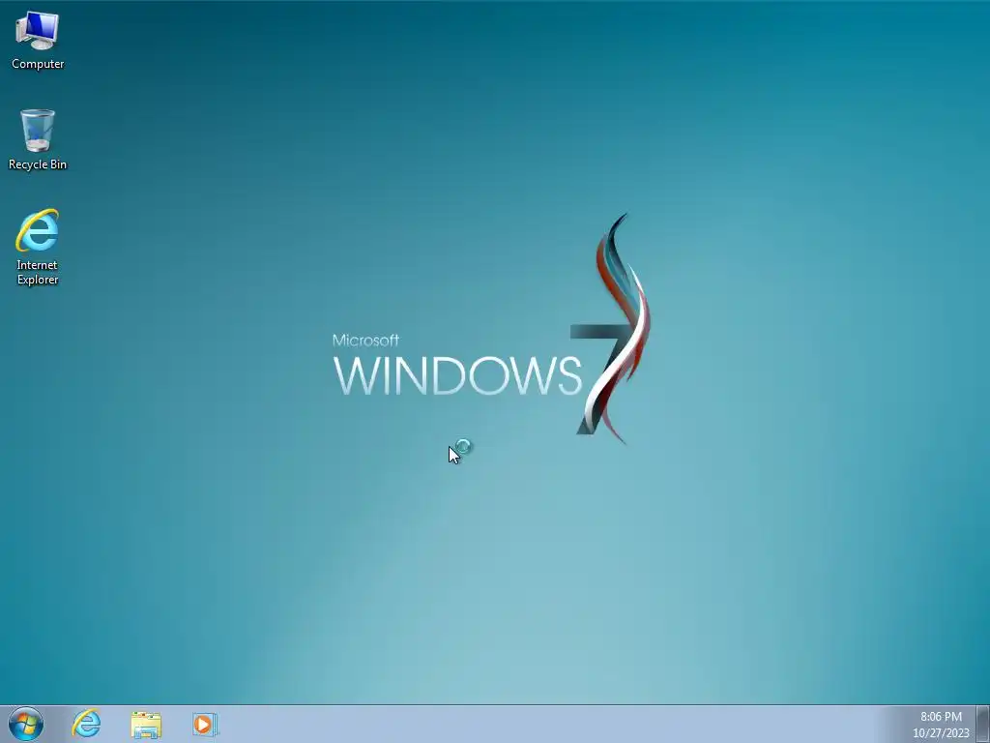Image resolution: width=990 pixels, height=743 pixels.
Task: Open Windows Explorer from the taskbar
Action: tap(146, 725)
